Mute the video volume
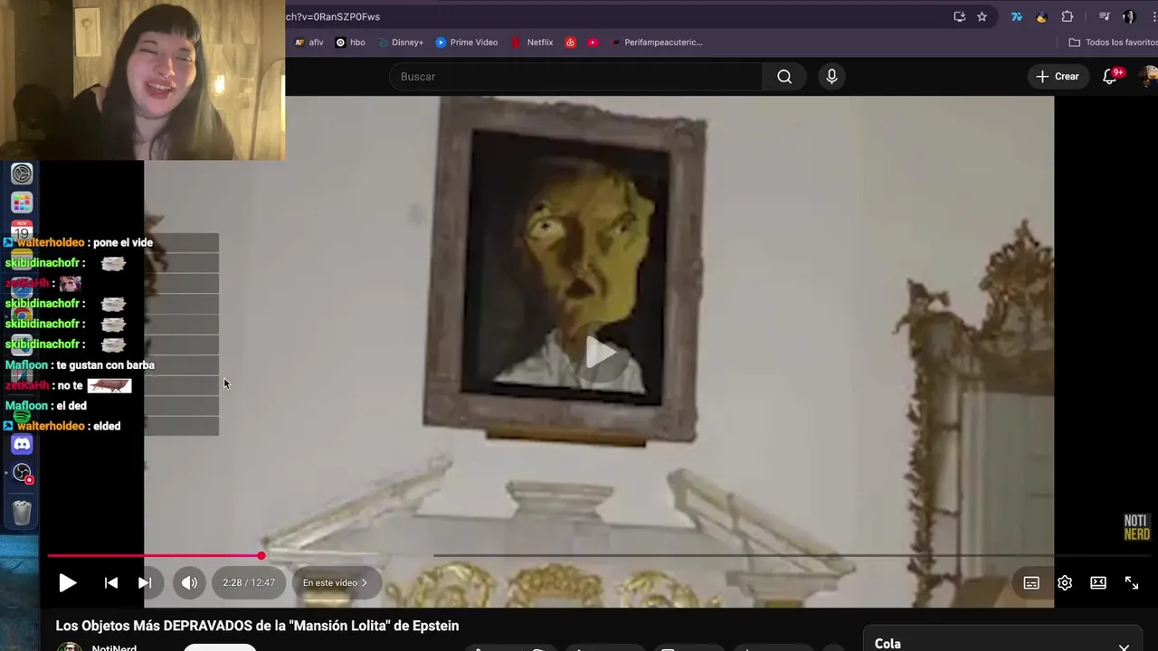Image resolution: width=1158 pixels, height=651 pixels. tap(189, 583)
